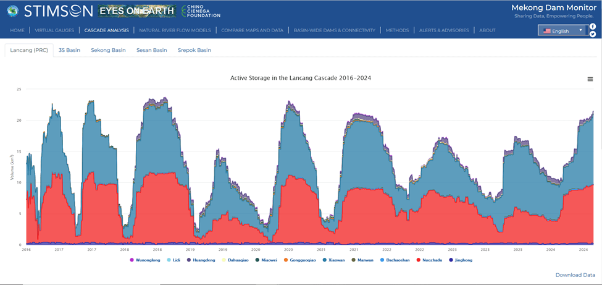Click the Chino Cienega Foundation logo
This screenshot has width=602, height=285.
click(201, 11)
